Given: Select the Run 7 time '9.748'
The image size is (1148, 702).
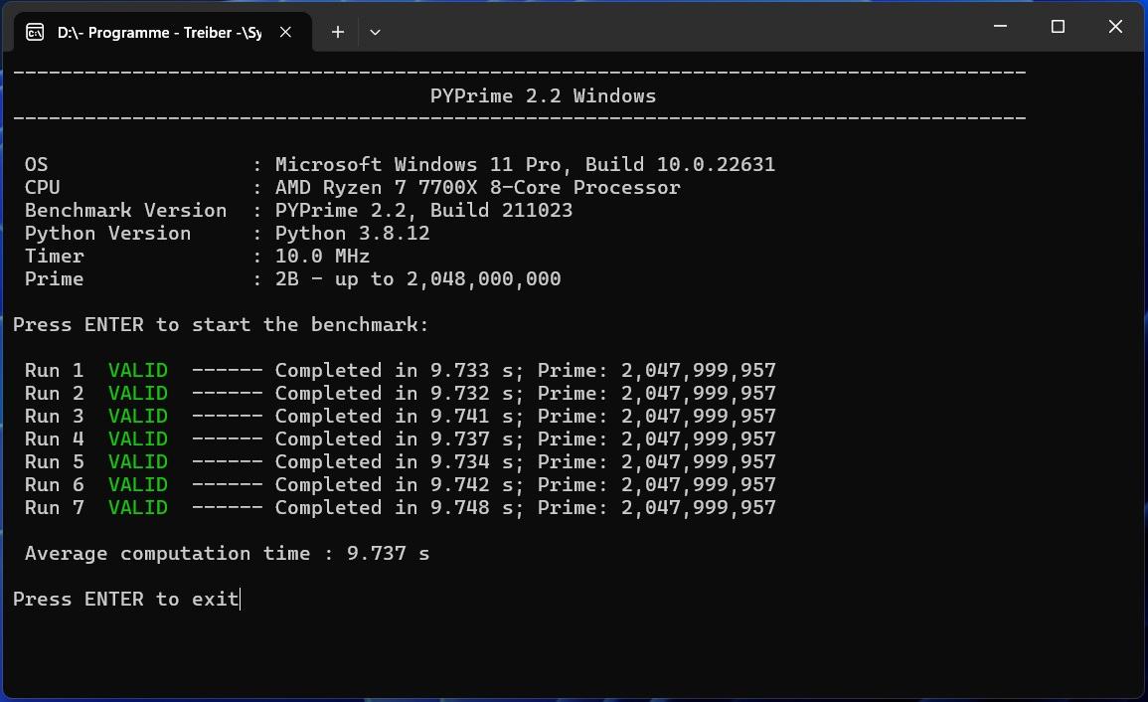Looking at the screenshot, I should click(x=459, y=507).
